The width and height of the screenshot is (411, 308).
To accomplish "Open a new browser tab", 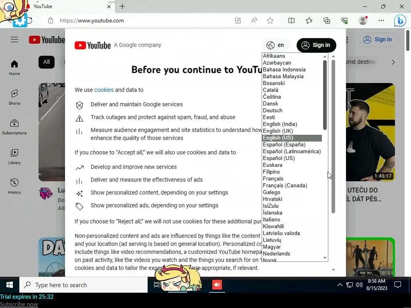I will tap(122, 6).
